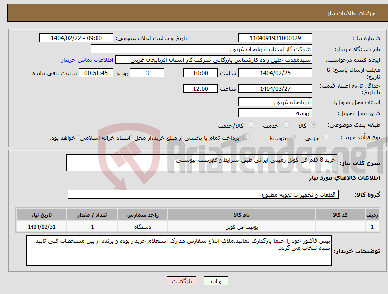This screenshot has height=294, width=388.
Task: Click the row number cell in the یونیت فن کویل row
Action: click(372, 227)
